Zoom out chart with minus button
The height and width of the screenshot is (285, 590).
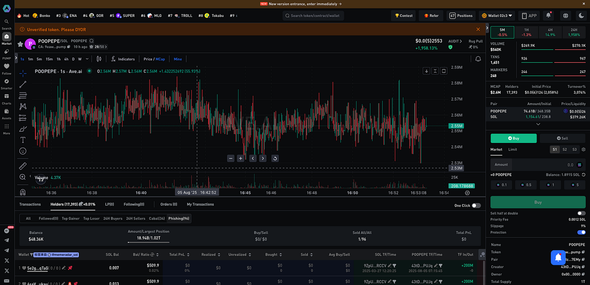pos(231,159)
